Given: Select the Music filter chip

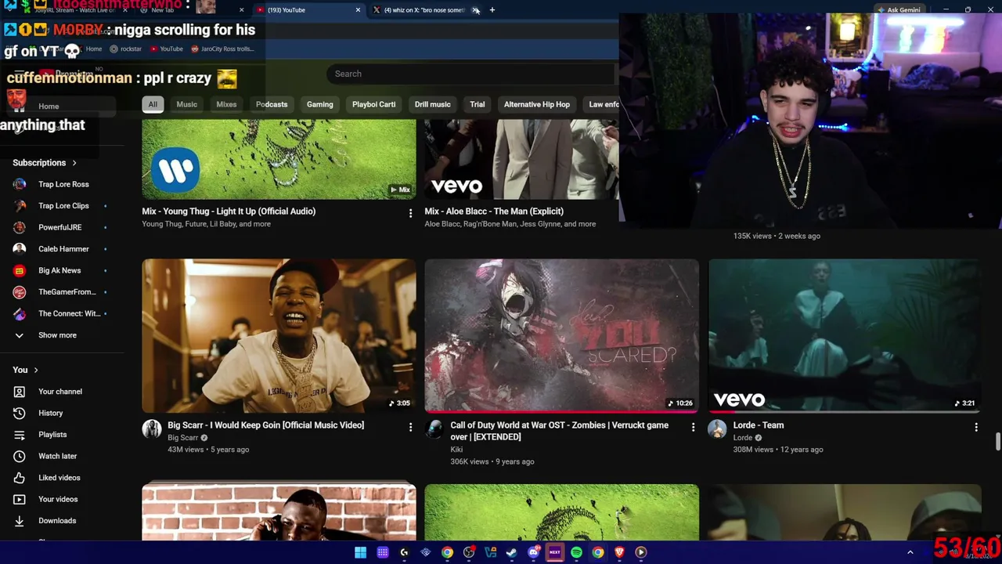Looking at the screenshot, I should click(x=186, y=104).
